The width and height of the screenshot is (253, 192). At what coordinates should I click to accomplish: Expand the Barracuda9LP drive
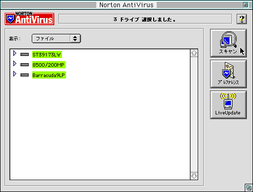point(15,74)
